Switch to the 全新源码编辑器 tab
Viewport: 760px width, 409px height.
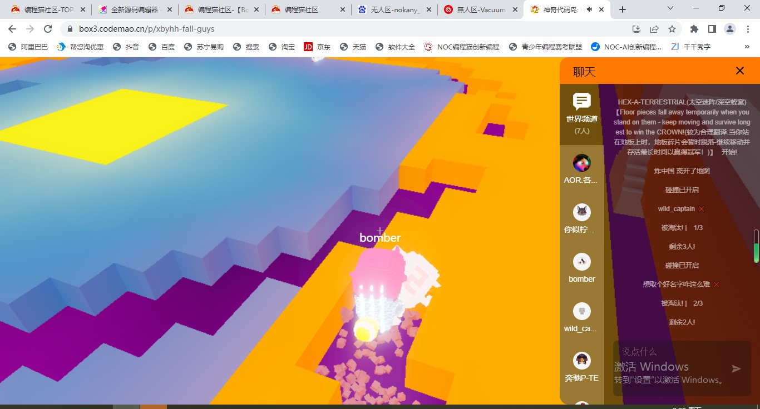pyautogui.click(x=135, y=9)
